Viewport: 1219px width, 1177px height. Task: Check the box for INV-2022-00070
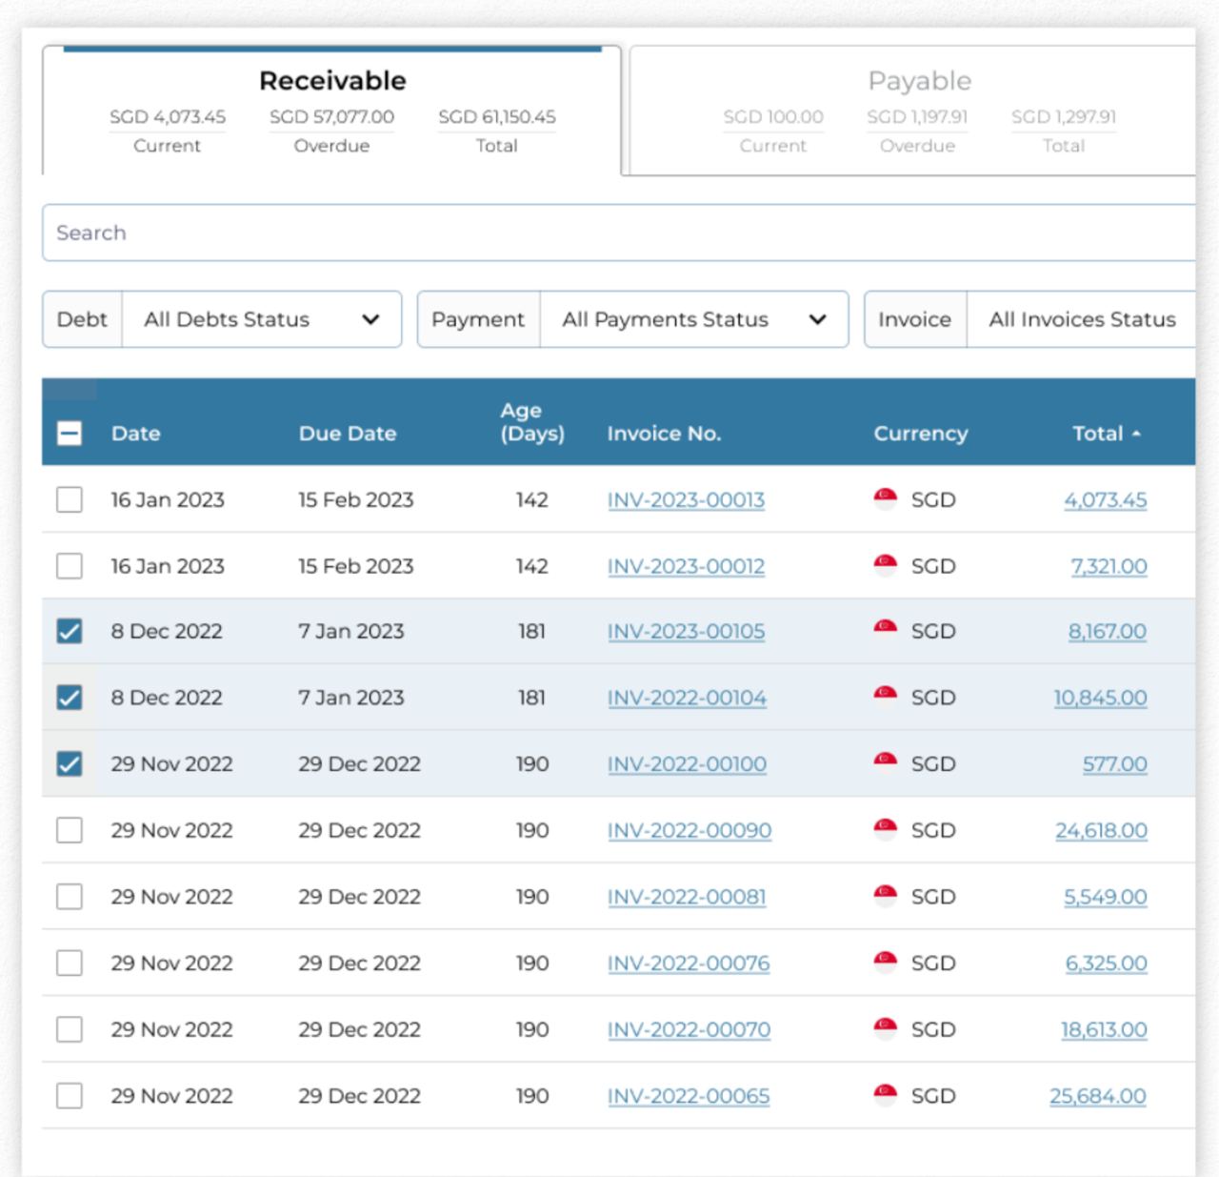pyautogui.click(x=69, y=1029)
